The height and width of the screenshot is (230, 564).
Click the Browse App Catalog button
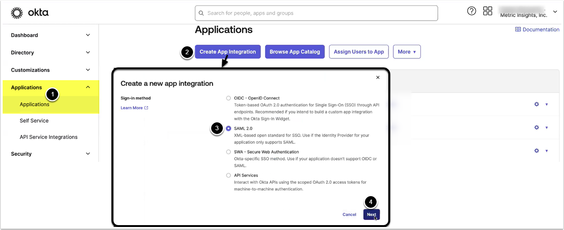(295, 52)
